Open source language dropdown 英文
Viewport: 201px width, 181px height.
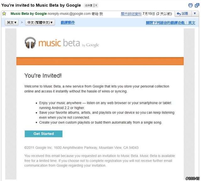pyautogui.click(x=12, y=22)
